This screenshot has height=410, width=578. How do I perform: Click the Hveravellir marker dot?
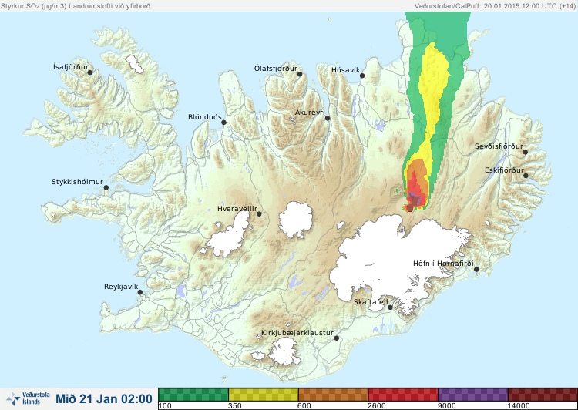(259, 214)
